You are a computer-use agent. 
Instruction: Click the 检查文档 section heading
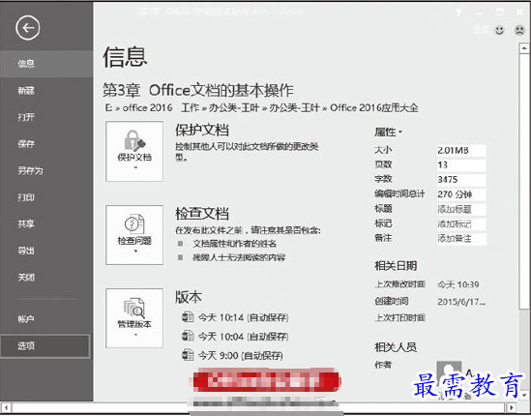point(202,214)
